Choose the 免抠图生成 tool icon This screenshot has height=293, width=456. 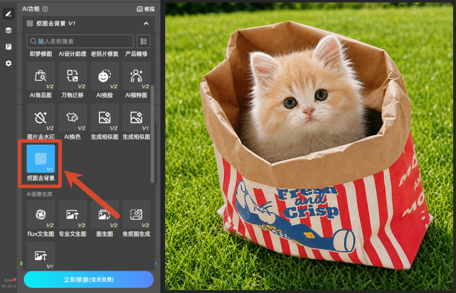(136, 215)
